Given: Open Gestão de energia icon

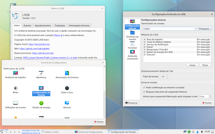Looking at the screenshot, I should 41,103.
